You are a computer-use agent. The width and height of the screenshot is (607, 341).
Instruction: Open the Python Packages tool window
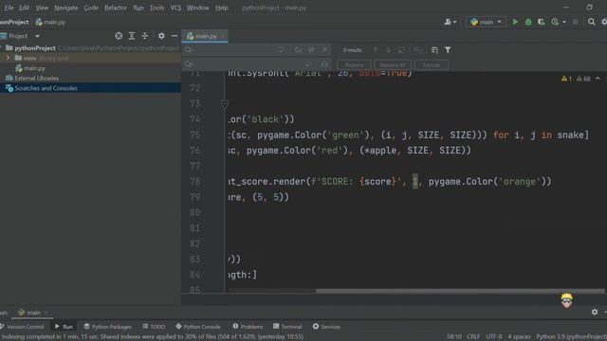tap(107, 327)
